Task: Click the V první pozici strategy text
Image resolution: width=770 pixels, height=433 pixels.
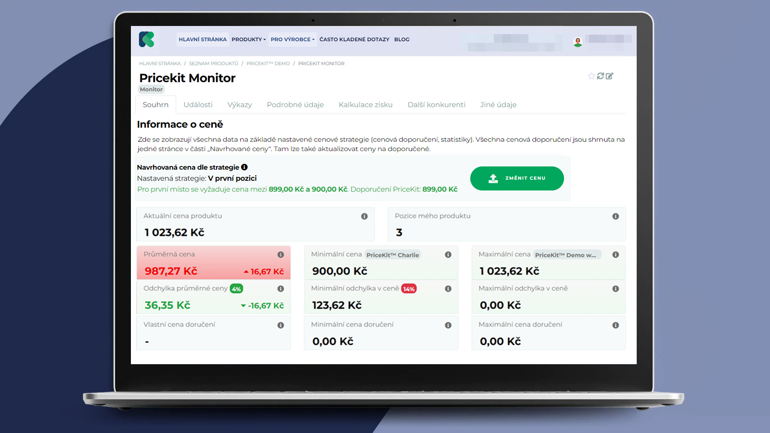Action: [232, 178]
